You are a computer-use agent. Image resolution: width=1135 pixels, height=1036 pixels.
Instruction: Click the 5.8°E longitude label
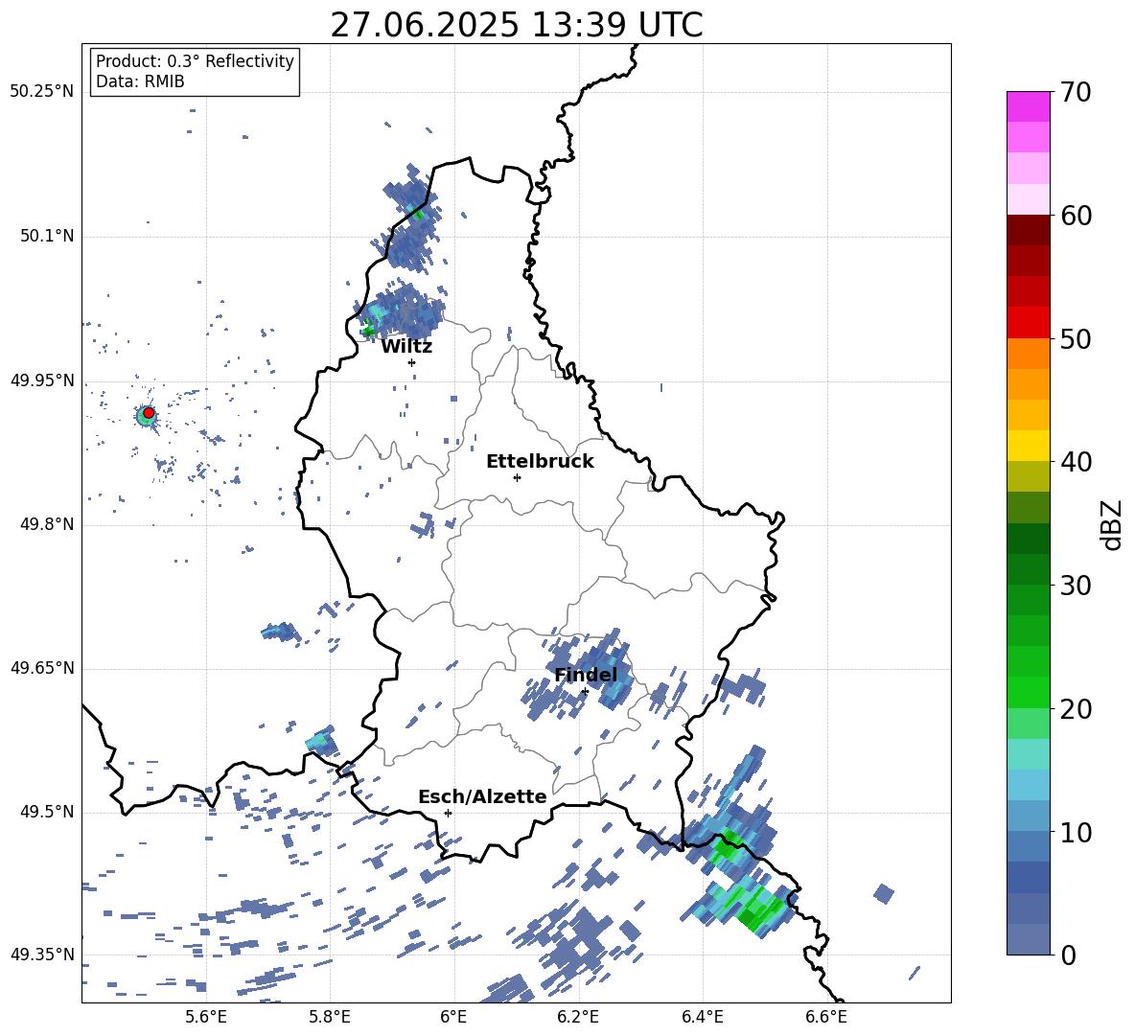[330, 1017]
